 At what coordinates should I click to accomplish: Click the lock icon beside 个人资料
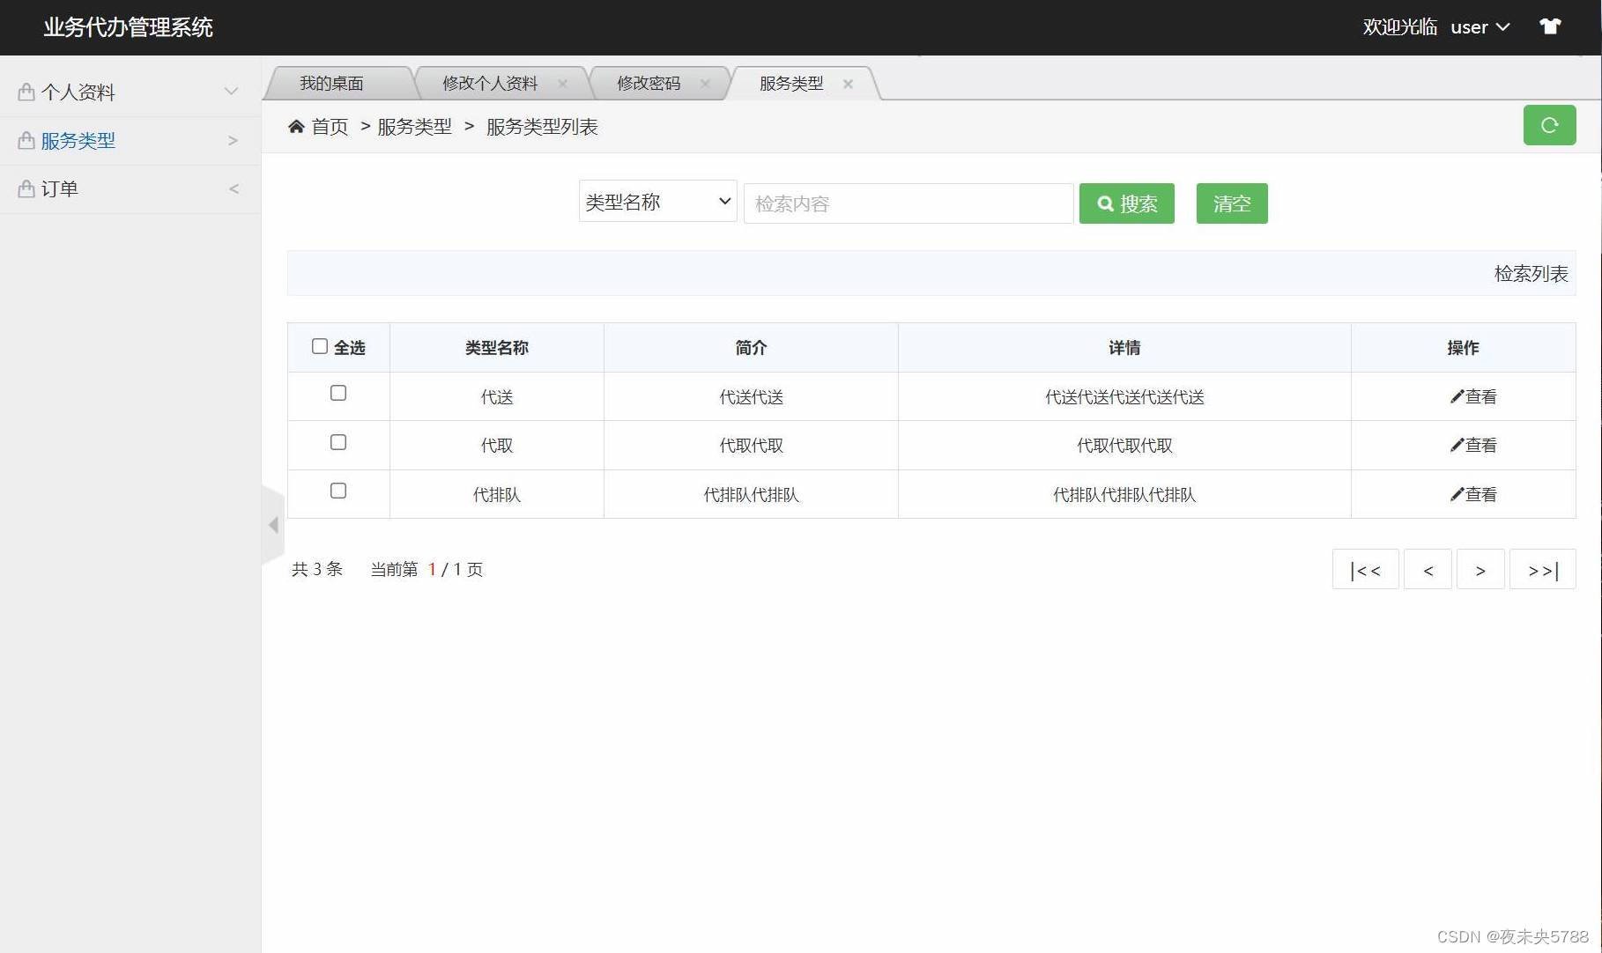tap(26, 92)
